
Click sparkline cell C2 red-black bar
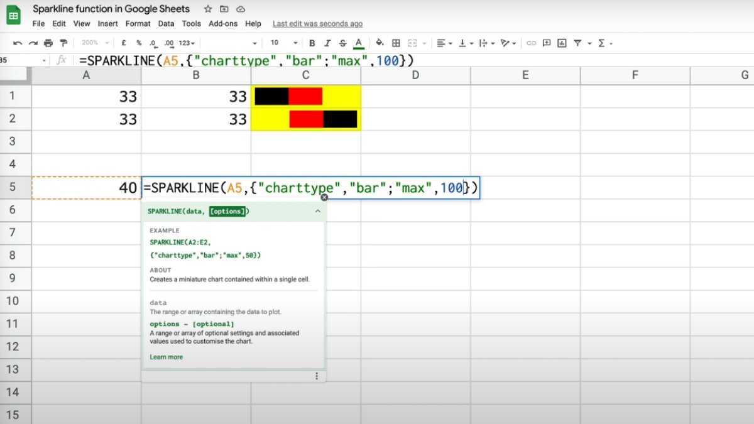click(x=306, y=119)
